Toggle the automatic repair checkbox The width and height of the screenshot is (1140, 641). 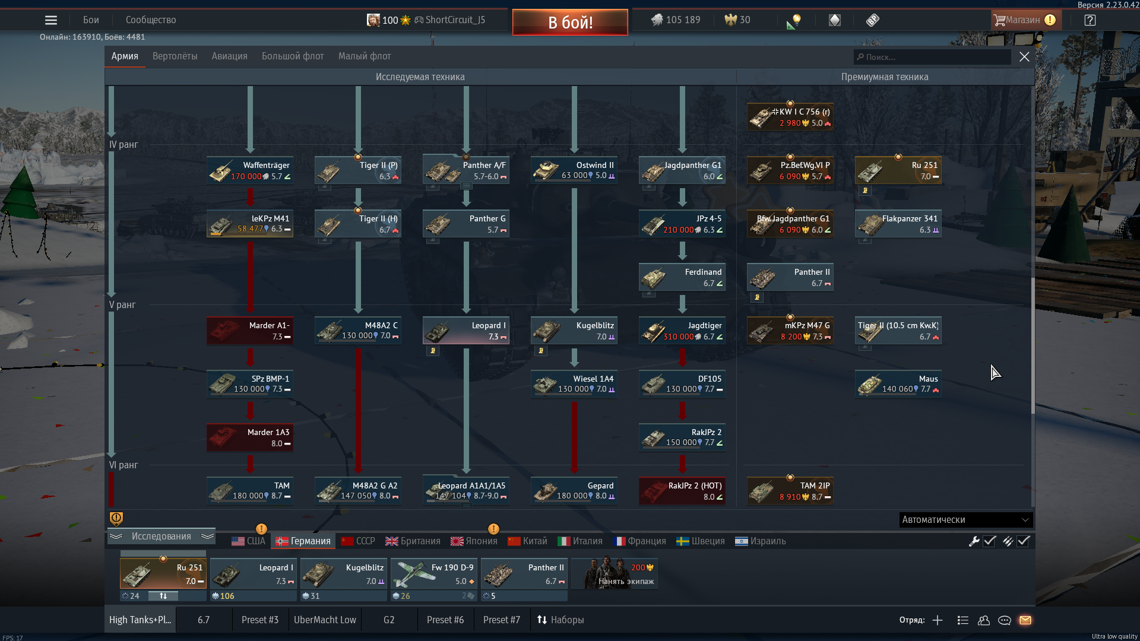click(x=989, y=541)
